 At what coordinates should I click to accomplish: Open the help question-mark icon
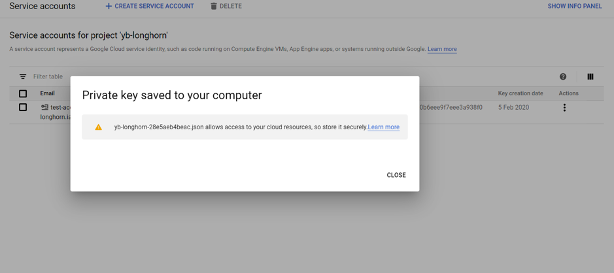click(563, 76)
